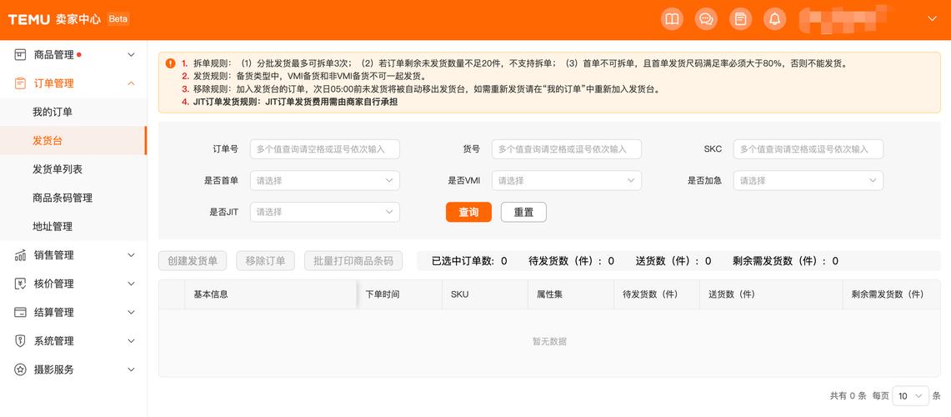The image size is (951, 417).
Task: Collapse the 订单管理 menu chevron
Action: pos(131,83)
